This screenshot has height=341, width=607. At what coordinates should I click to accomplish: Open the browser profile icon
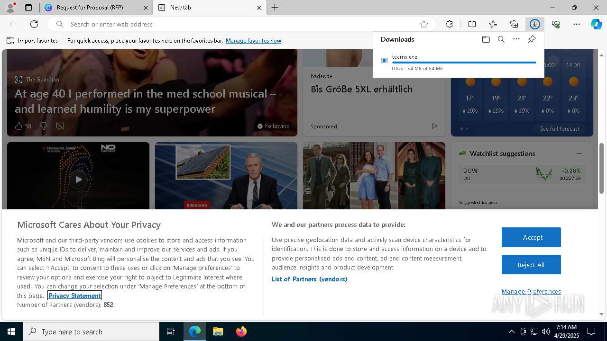tap(10, 8)
